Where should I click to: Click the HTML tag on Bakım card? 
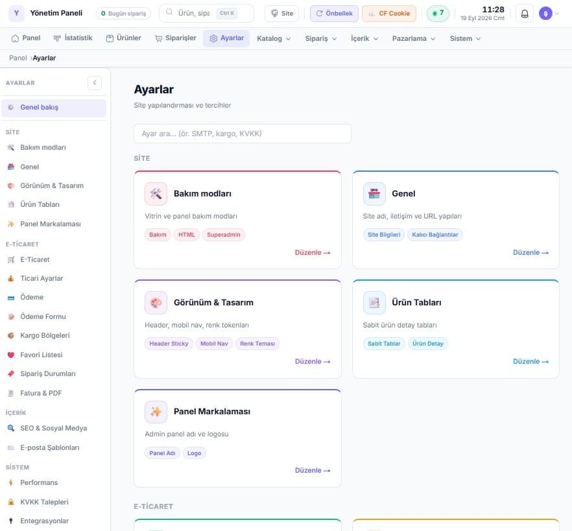[186, 235]
